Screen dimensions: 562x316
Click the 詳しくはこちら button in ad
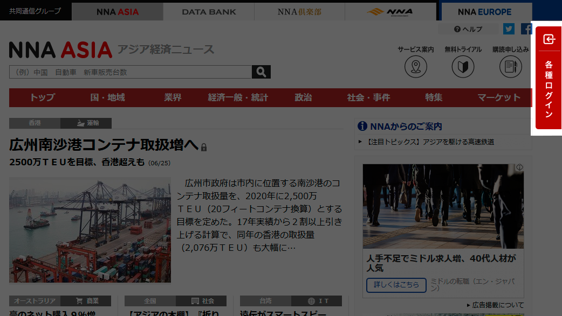point(396,285)
